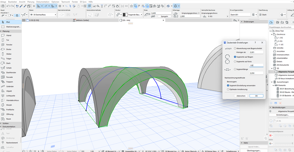The height and width of the screenshot is (152, 294).
Task: Choose 'Optimale Annäherung' radio option
Action: click(x=228, y=89)
